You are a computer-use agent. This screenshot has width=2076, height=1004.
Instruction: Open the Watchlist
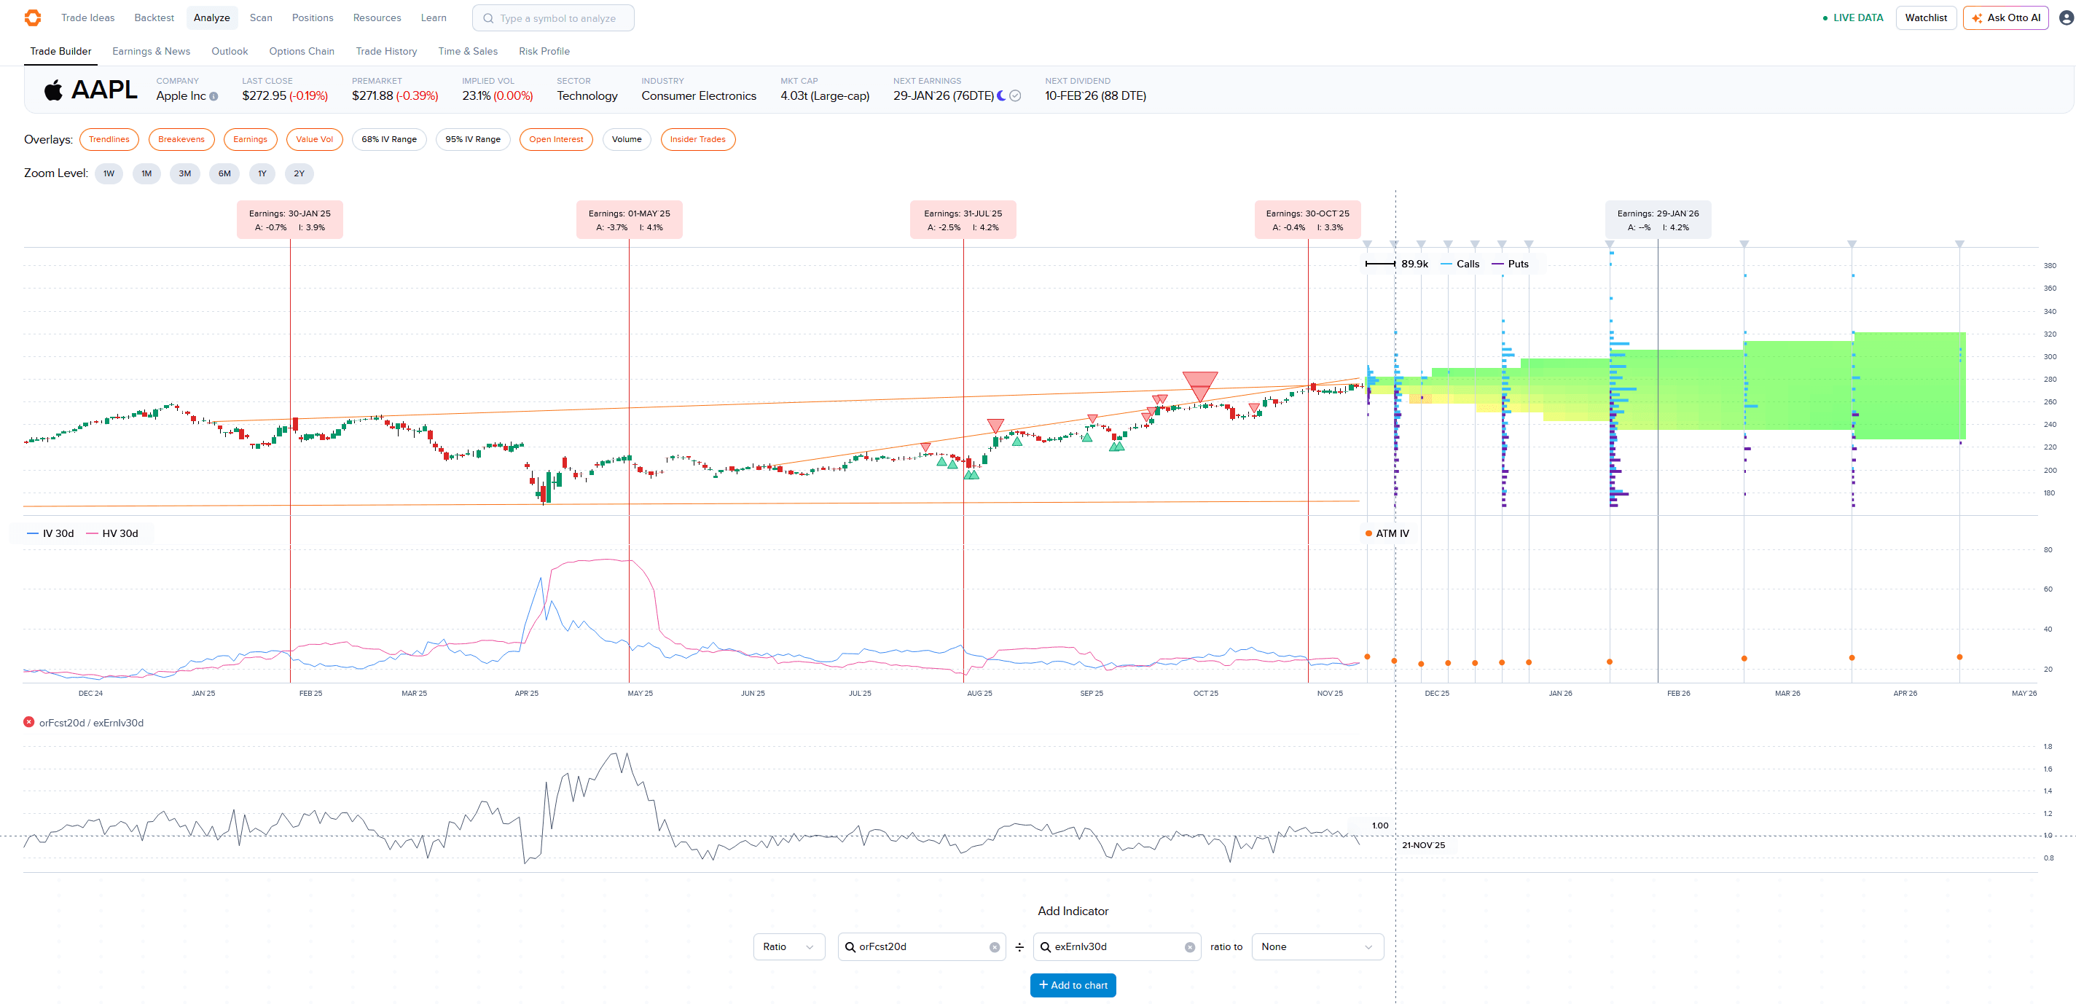click(1925, 17)
